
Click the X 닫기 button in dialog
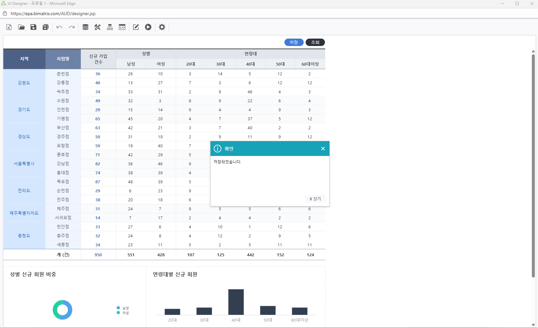point(315,199)
